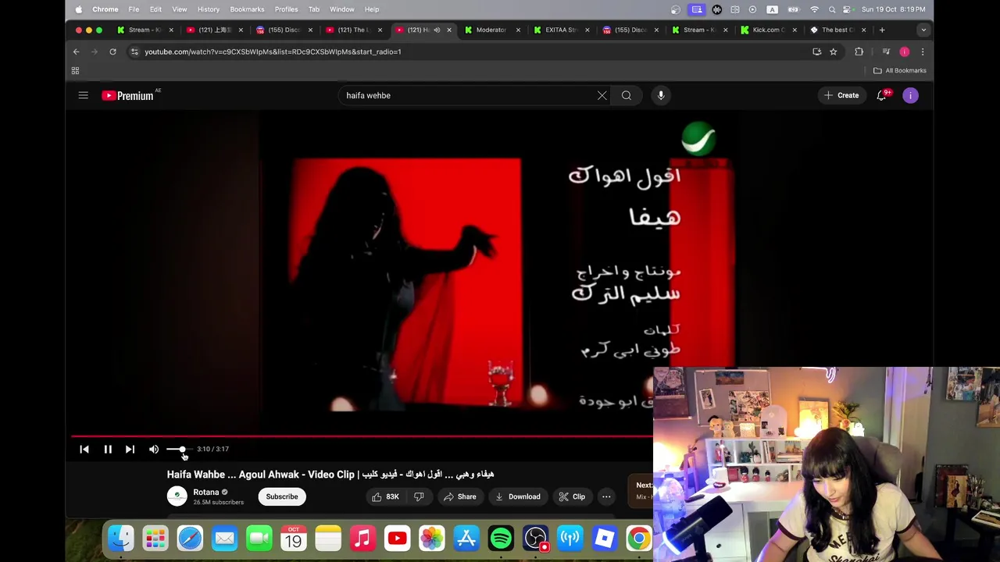Image resolution: width=1000 pixels, height=562 pixels.
Task: Switch to the Kick.com tab
Action: (767, 30)
